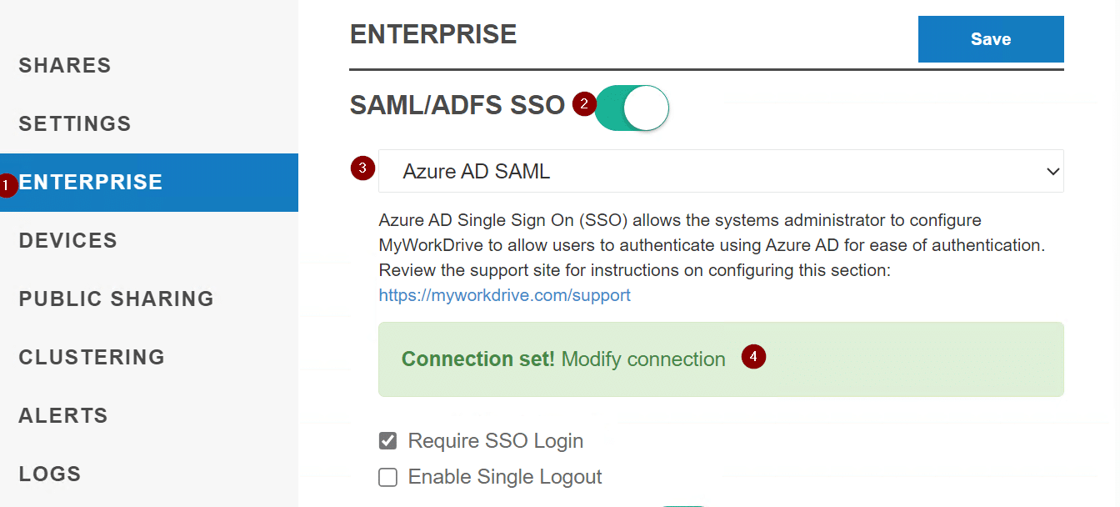Open the ALERTS section
Image resolution: width=1120 pixels, height=507 pixels.
[x=62, y=415]
